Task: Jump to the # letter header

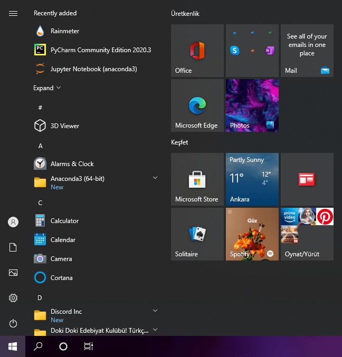Action: (x=40, y=108)
